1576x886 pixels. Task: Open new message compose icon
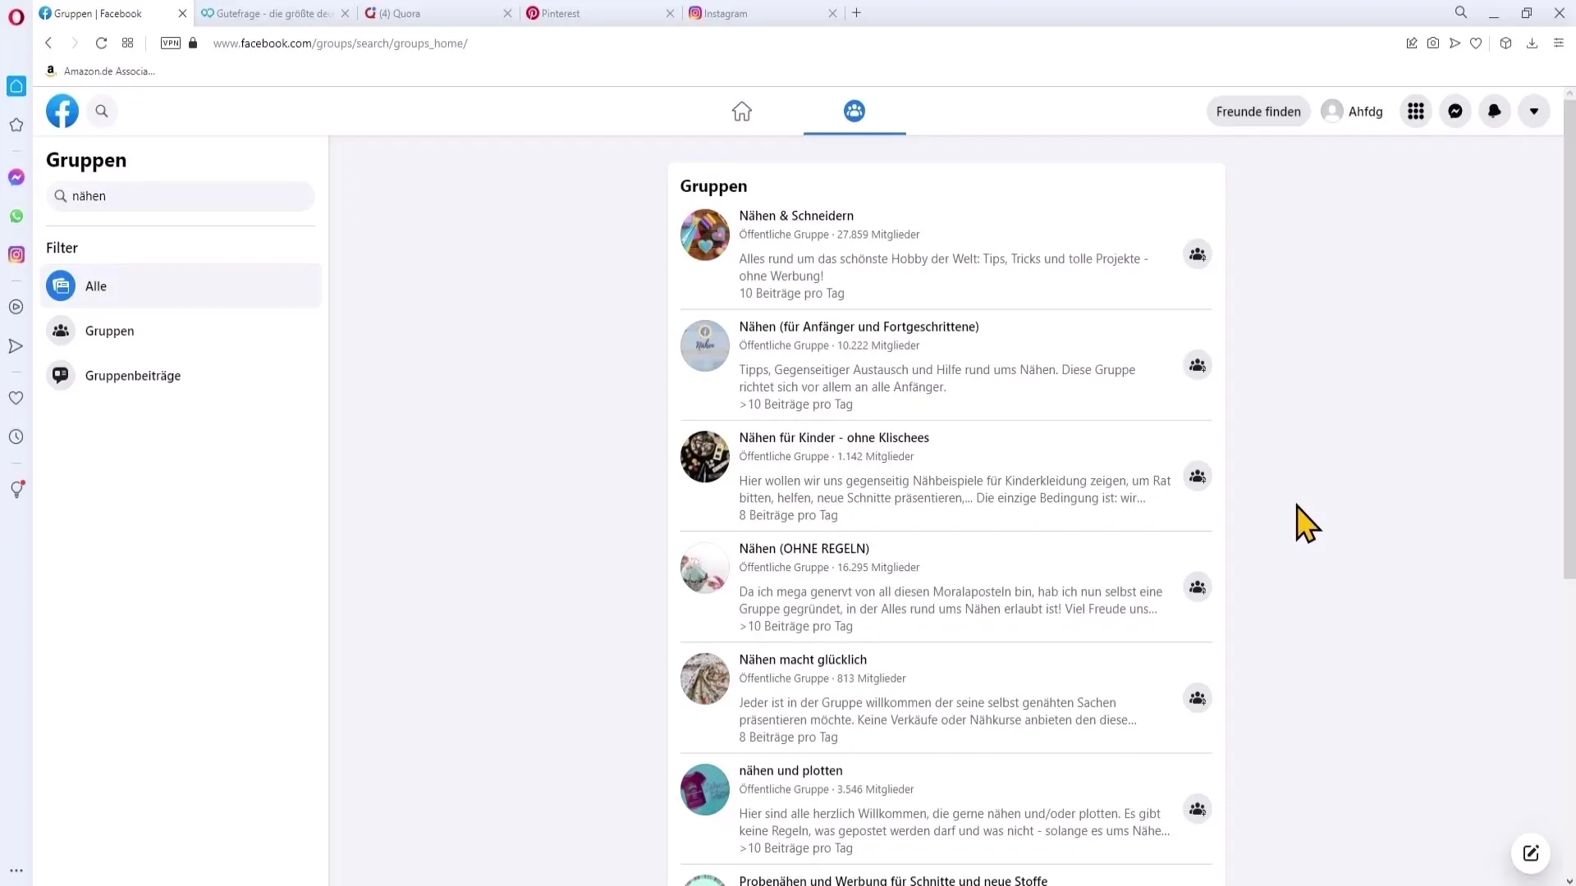click(1531, 853)
